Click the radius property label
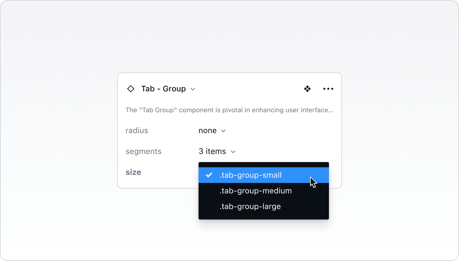 pyautogui.click(x=137, y=130)
